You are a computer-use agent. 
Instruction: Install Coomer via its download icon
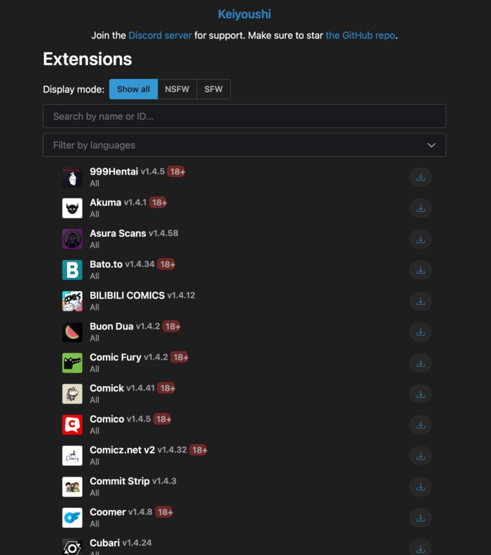(x=421, y=518)
